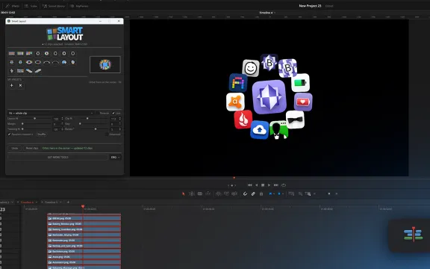
Task: Click the Replace Clip toolbar icon
Action: pos(234,194)
